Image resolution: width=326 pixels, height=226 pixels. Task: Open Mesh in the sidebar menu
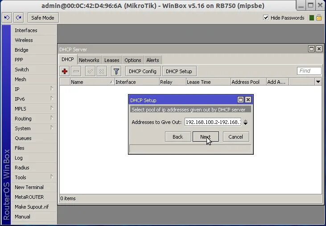(34, 79)
